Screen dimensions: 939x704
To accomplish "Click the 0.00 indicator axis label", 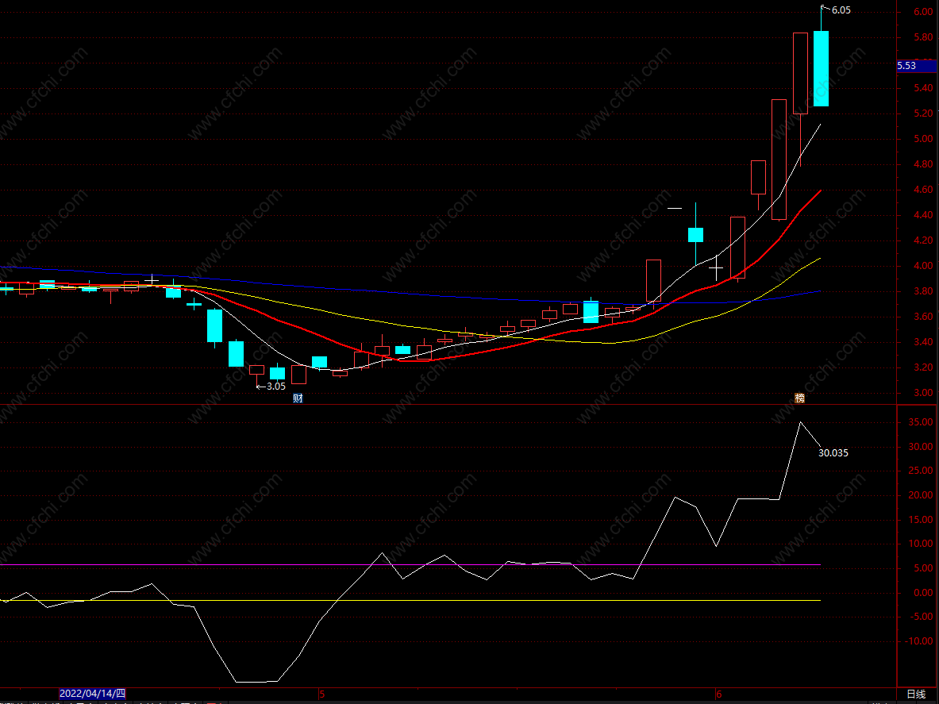I will click(x=923, y=593).
